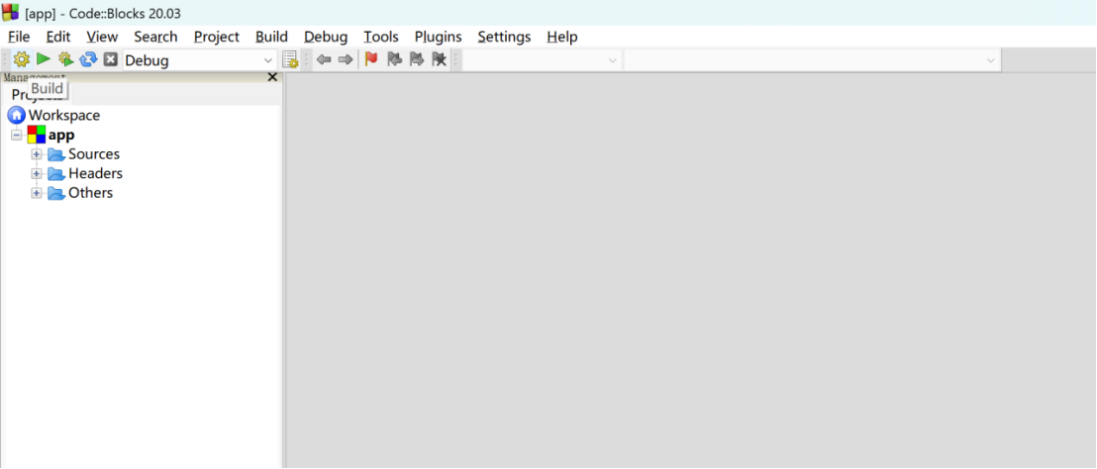Click the Build gear icon
The height and width of the screenshot is (469, 1097).
(x=21, y=59)
